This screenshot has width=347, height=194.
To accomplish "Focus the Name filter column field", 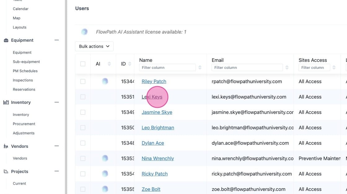I will coord(167,68).
